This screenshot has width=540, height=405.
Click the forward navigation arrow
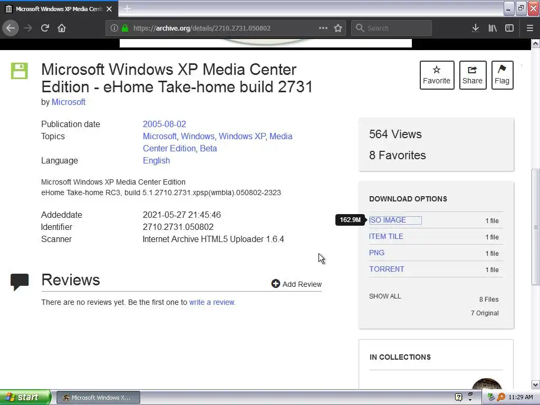click(x=28, y=28)
